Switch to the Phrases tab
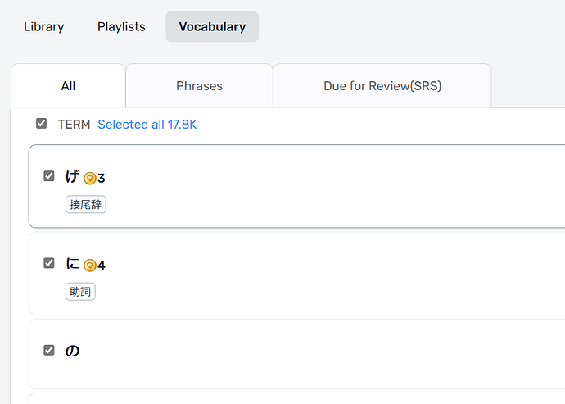 coord(199,85)
